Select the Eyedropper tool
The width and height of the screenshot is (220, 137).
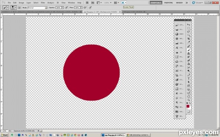click(x=188, y=42)
